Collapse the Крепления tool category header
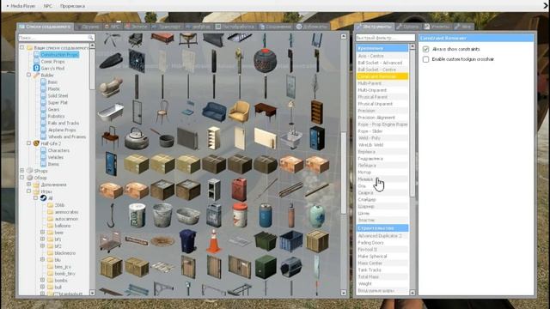 click(x=382, y=48)
